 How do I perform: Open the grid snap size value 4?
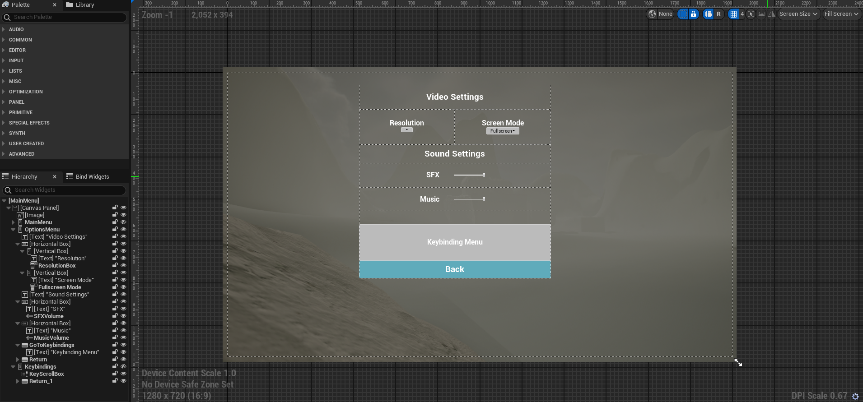point(742,14)
